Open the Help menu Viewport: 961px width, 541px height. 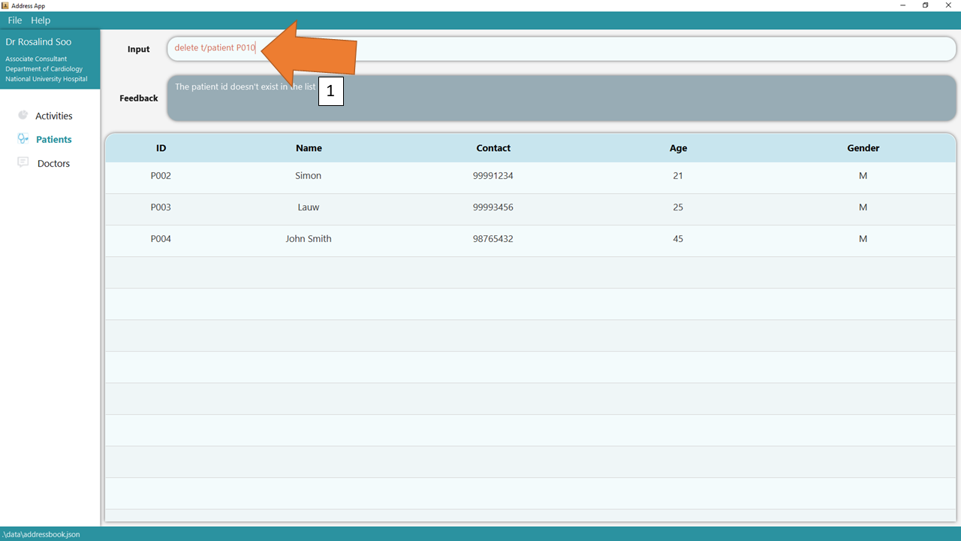tap(41, 20)
